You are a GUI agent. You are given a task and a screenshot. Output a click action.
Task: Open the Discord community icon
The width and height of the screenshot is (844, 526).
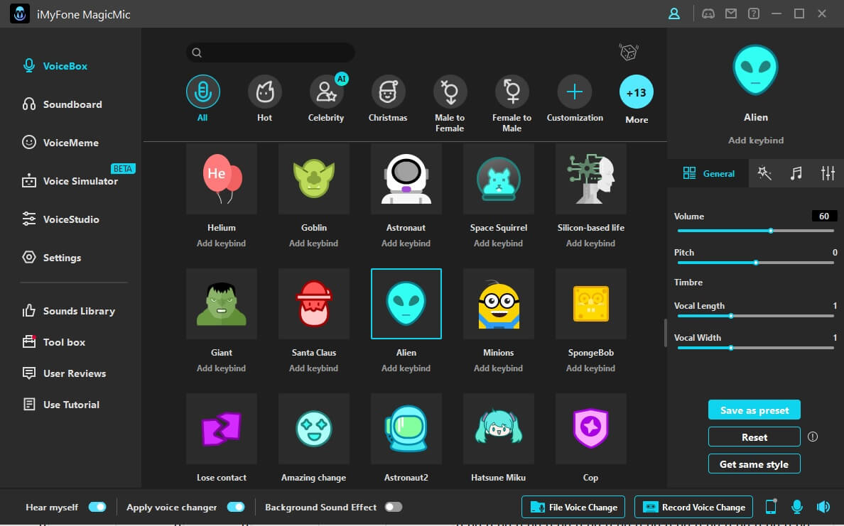[708, 14]
